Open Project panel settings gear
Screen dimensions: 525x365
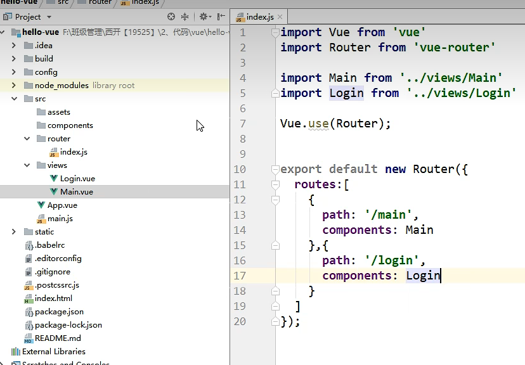205,16
